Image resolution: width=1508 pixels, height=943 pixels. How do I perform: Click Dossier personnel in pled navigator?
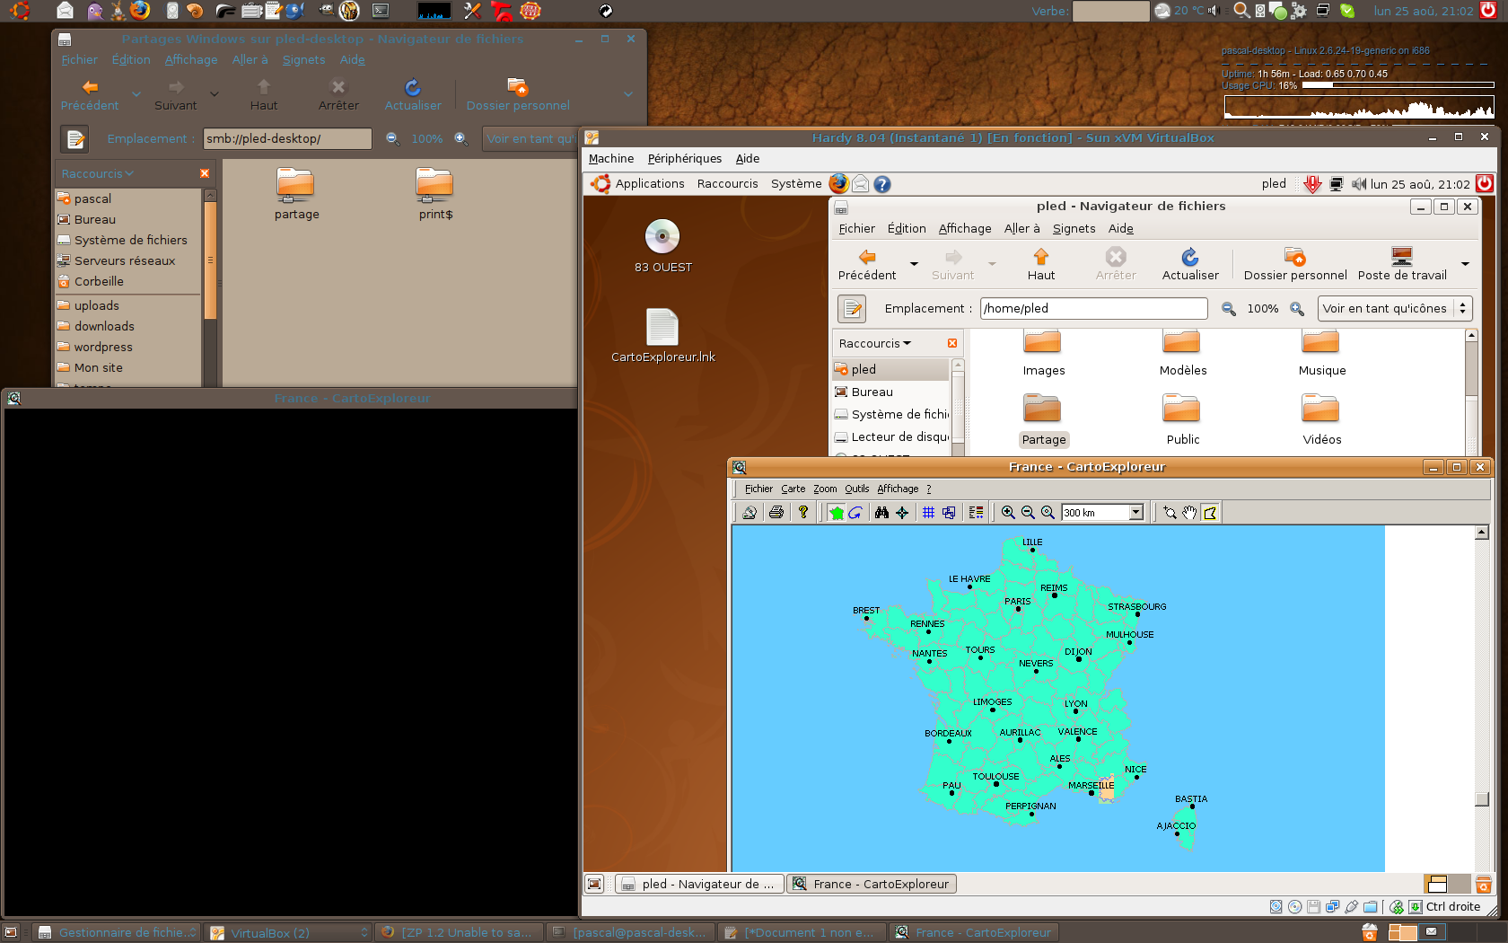(x=1295, y=264)
